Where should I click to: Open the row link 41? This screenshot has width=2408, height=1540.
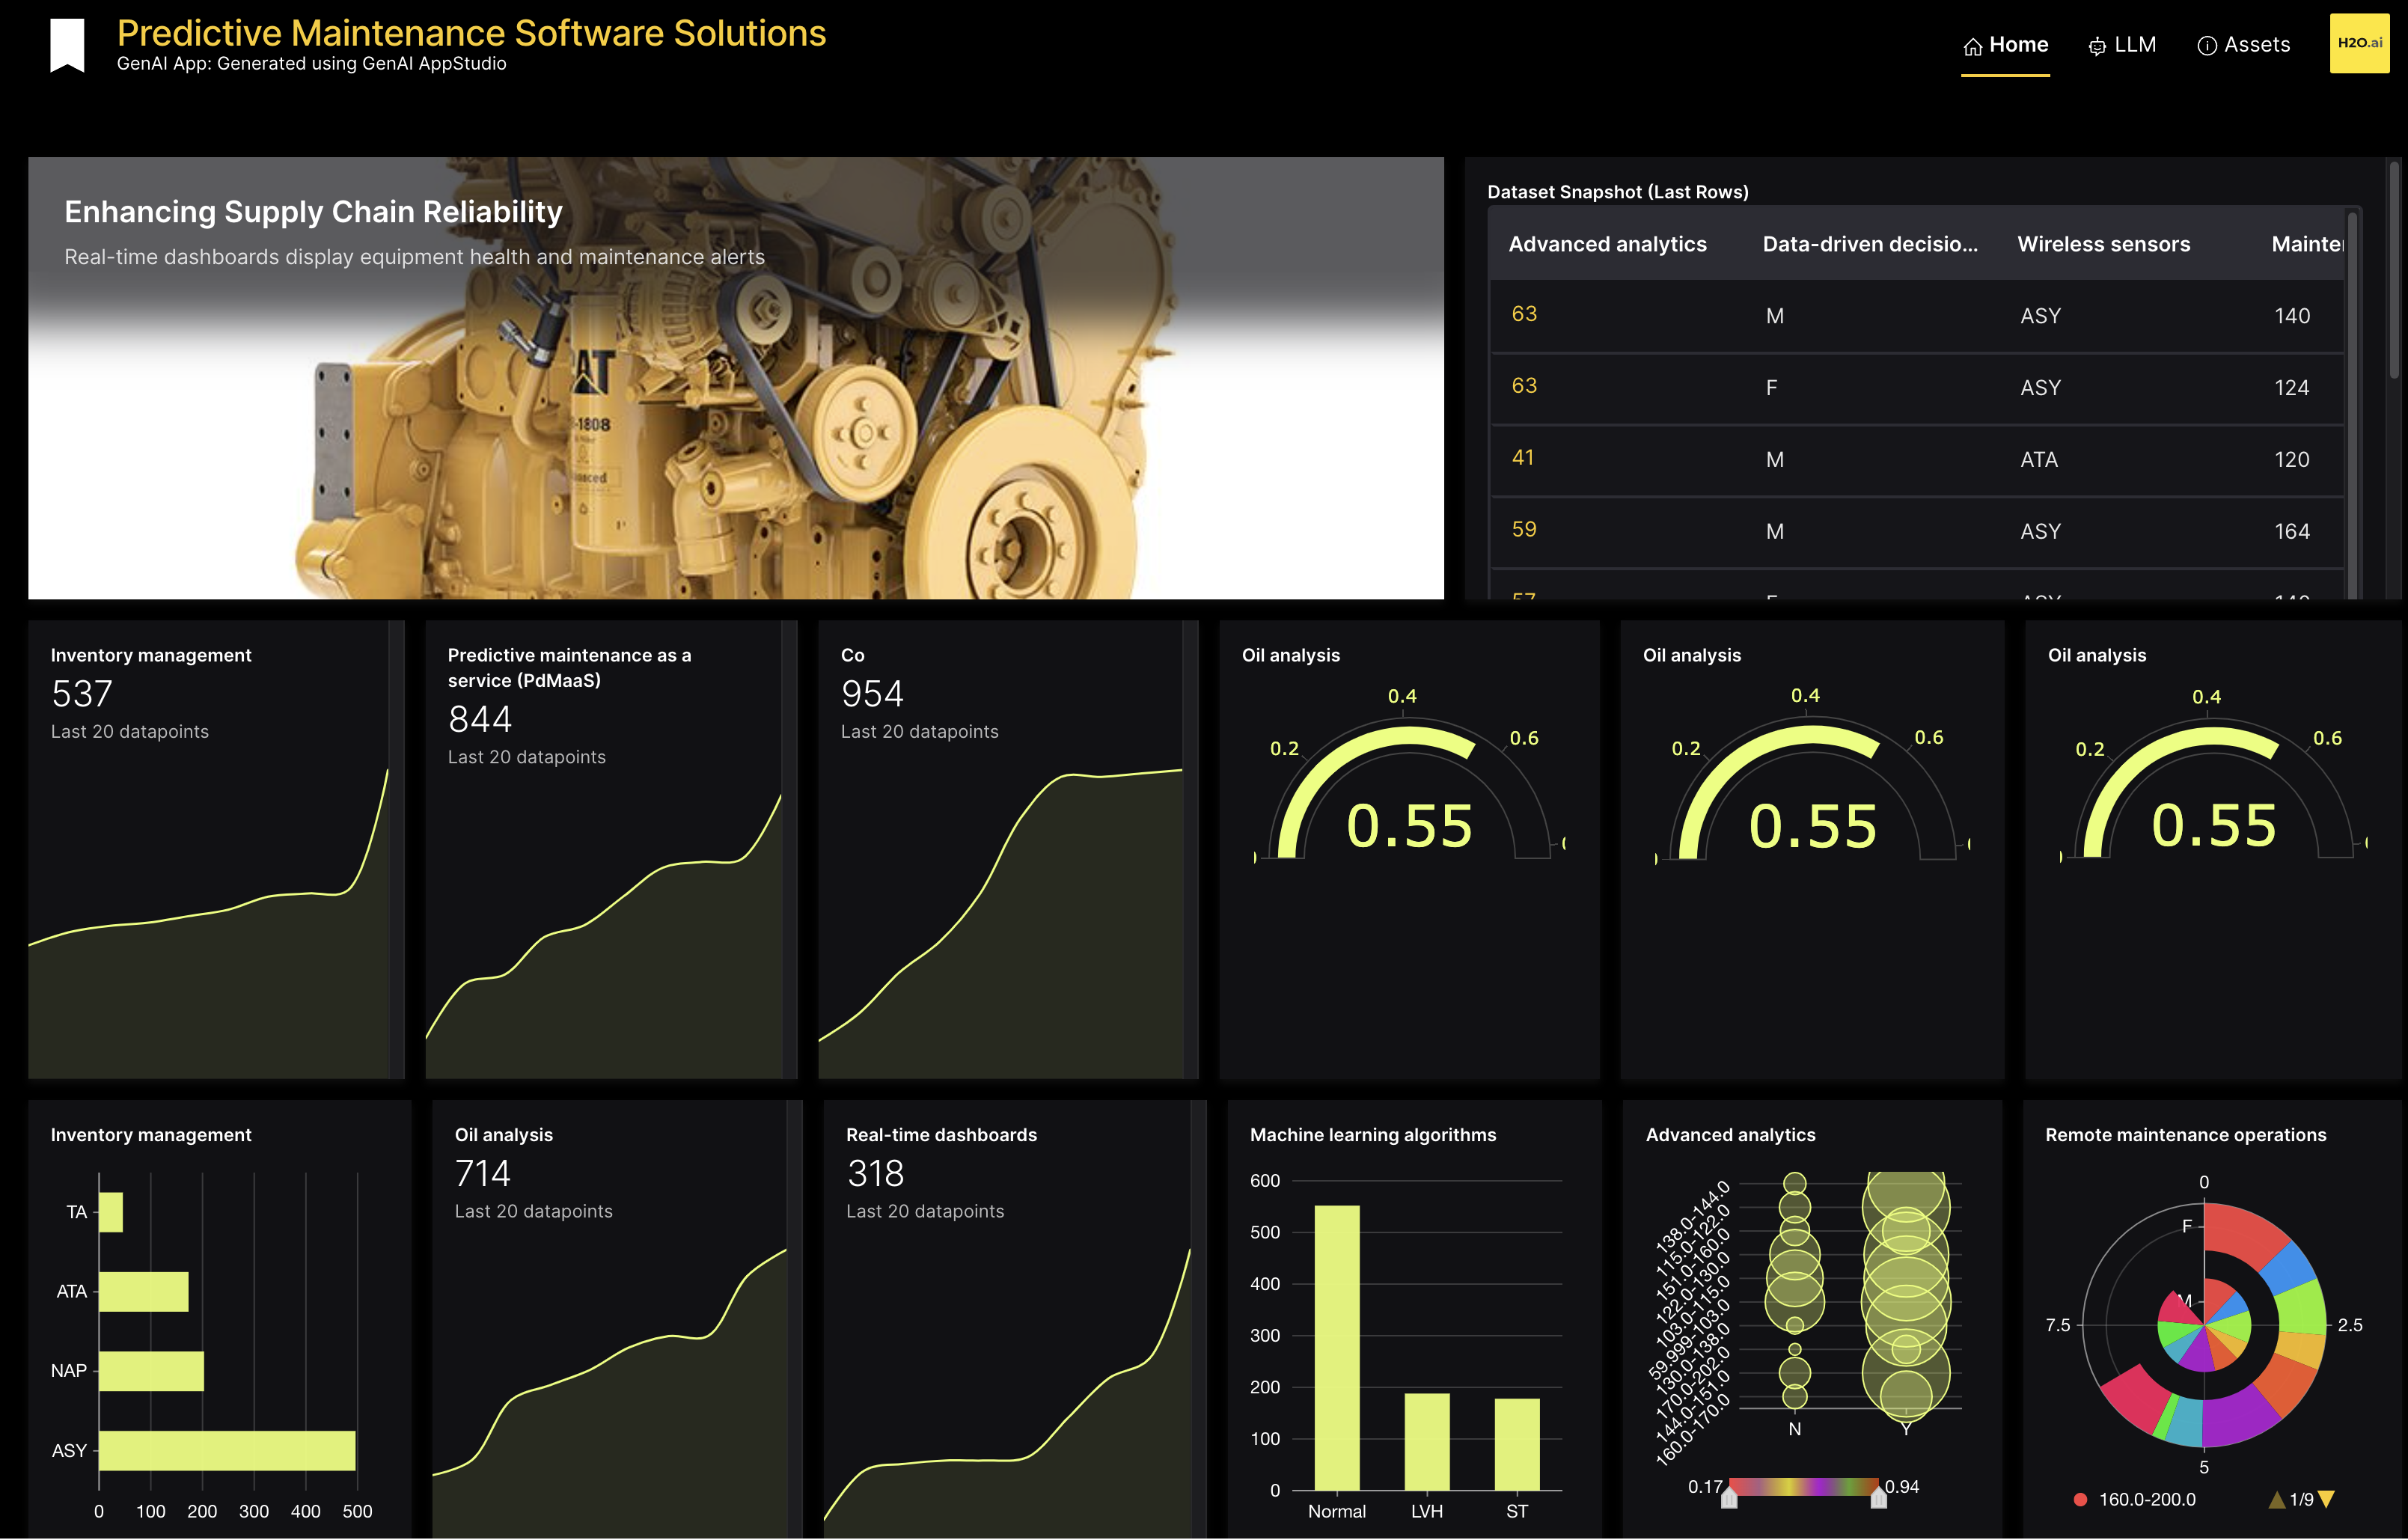(x=1522, y=458)
